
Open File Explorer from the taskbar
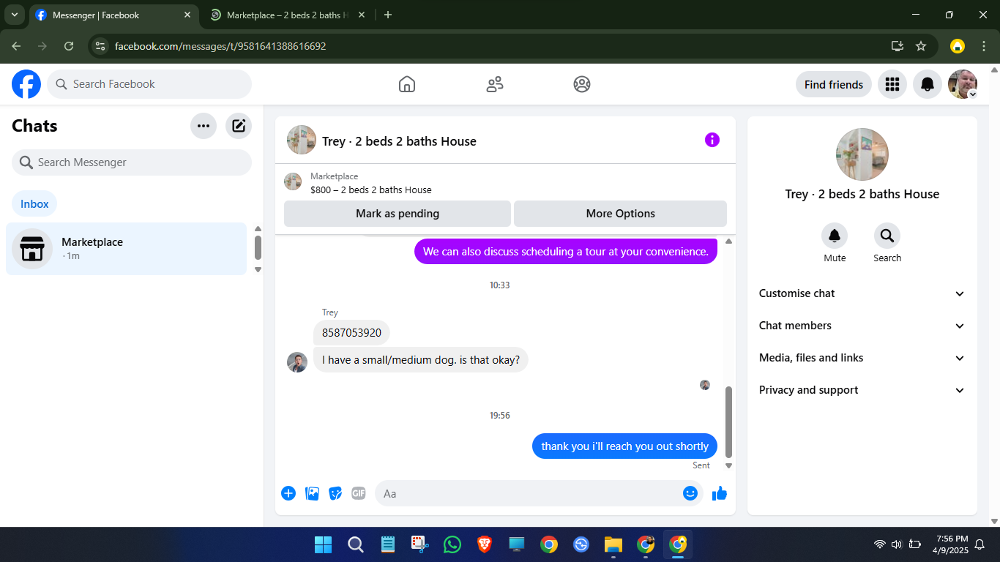613,544
